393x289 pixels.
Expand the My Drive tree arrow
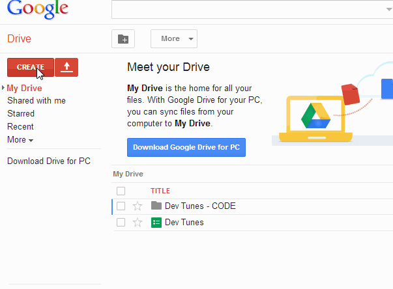pos(3,88)
